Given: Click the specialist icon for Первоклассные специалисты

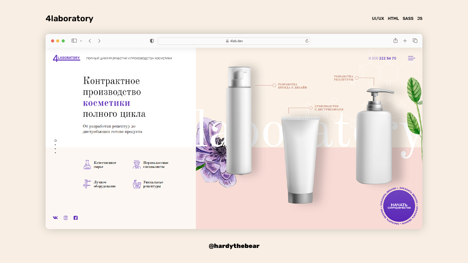Looking at the screenshot, I should (137, 164).
